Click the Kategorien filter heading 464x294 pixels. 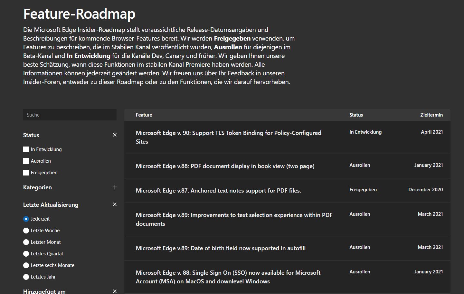[x=37, y=187]
